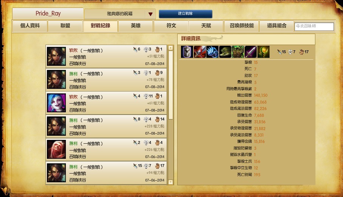The image size is (343, 197).
Task: Click the Pride_Ray summoner name
Action: coord(48,14)
